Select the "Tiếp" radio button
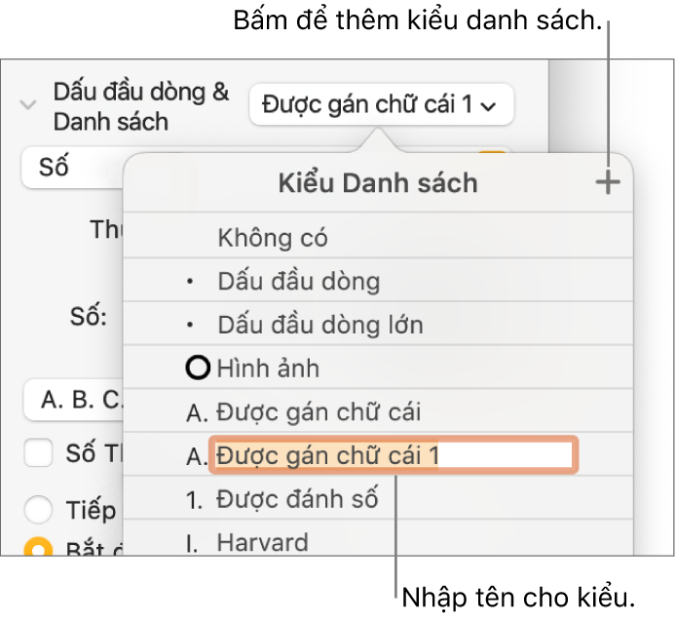 click(39, 510)
